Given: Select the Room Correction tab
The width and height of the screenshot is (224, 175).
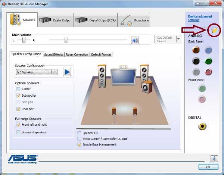Looking at the screenshot, I should (77, 54).
